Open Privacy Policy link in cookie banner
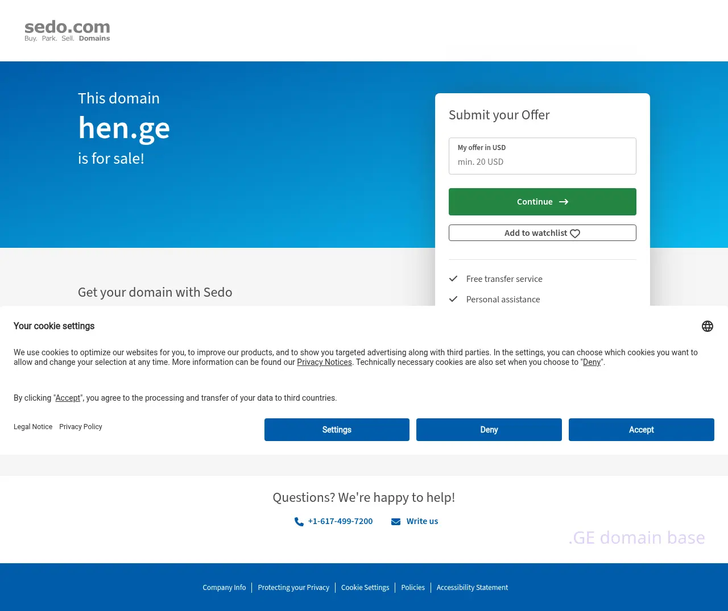728x611 pixels. point(81,427)
